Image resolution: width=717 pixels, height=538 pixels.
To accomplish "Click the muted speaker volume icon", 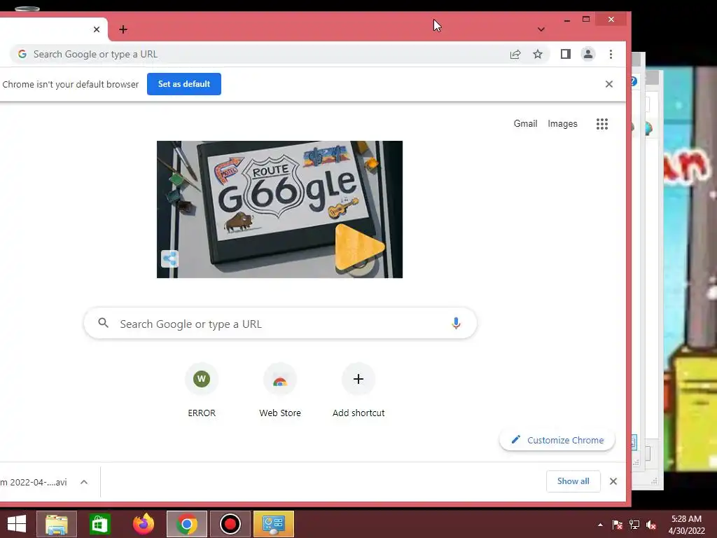I will (x=651, y=525).
